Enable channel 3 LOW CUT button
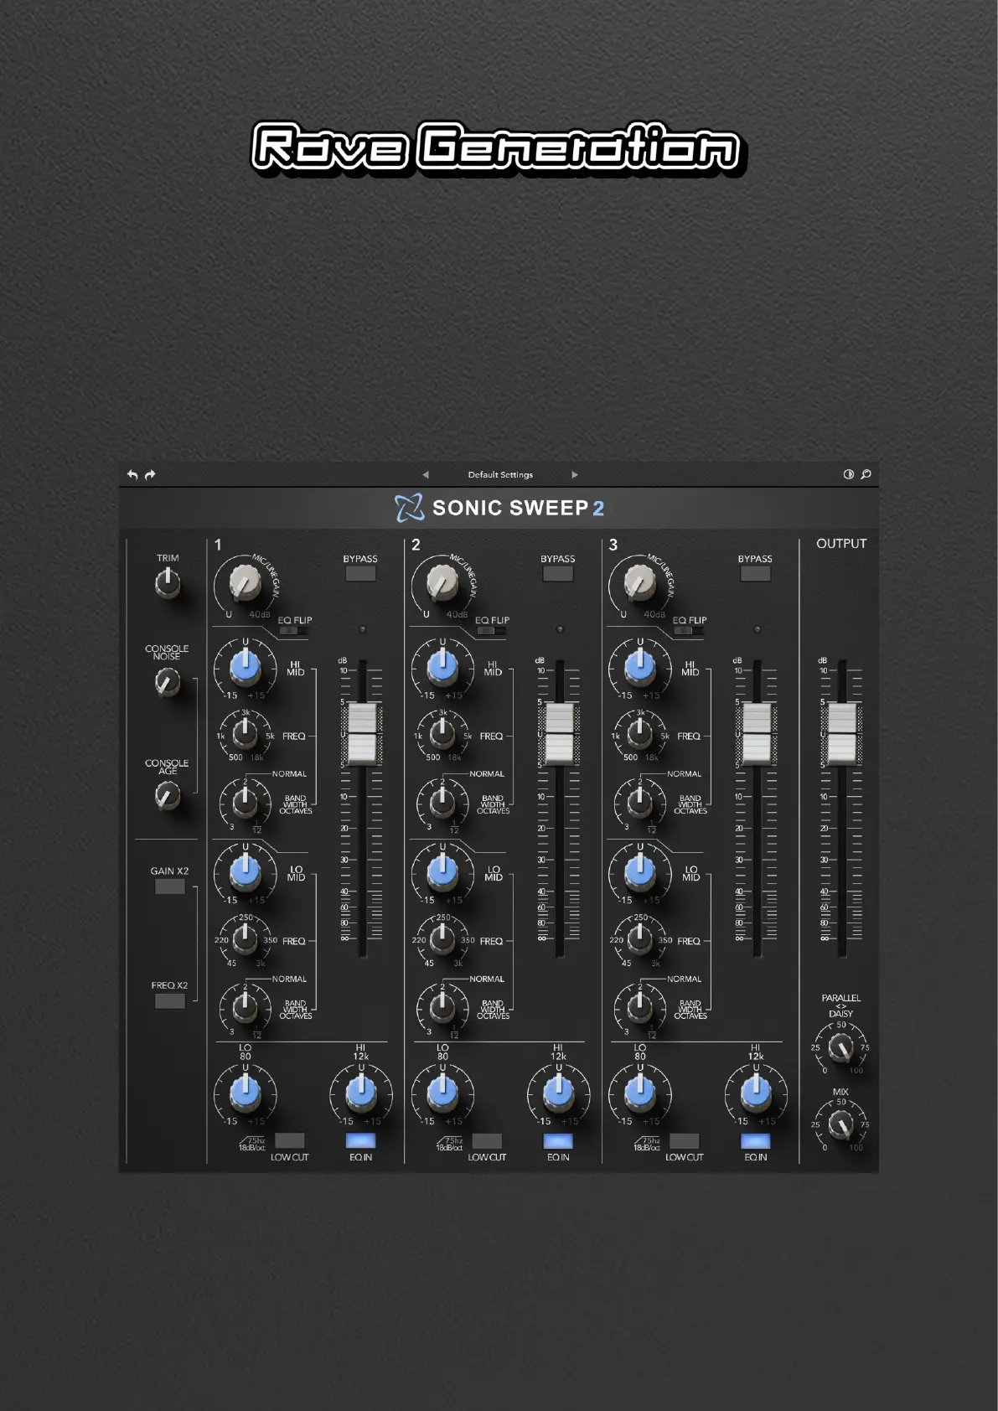This screenshot has height=1411, width=998. click(x=684, y=1140)
